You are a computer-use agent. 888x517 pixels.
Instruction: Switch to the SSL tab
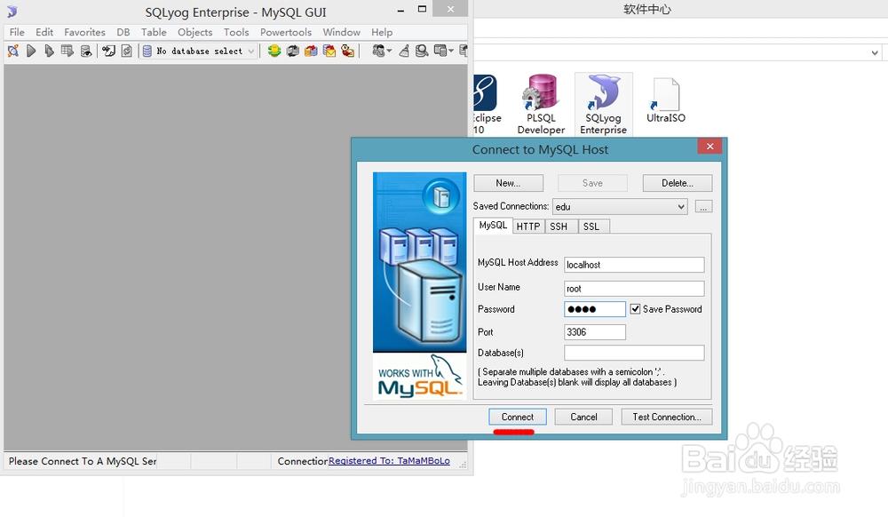pyautogui.click(x=591, y=227)
